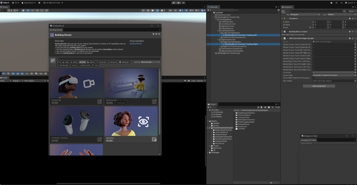Collapse the Transform component foldout

pos(282,19)
